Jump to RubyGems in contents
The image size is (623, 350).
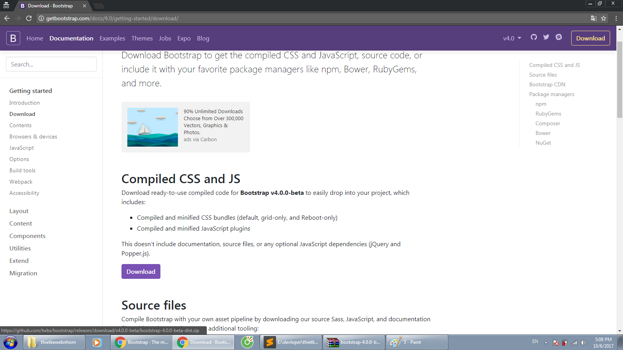point(548,114)
